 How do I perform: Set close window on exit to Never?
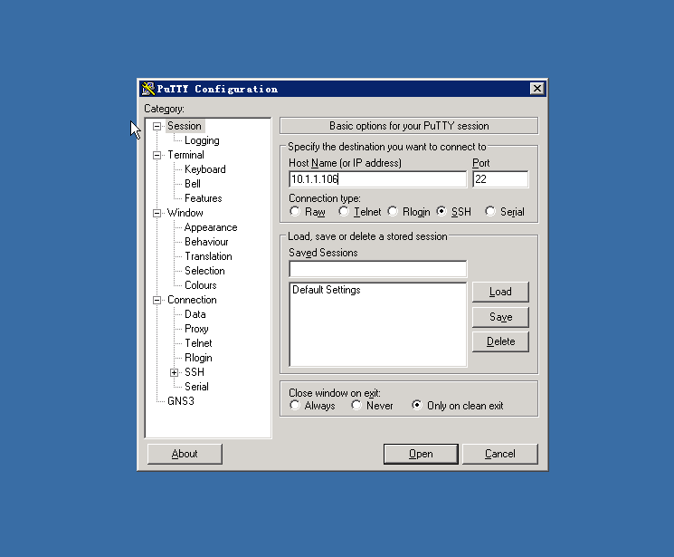tap(356, 405)
